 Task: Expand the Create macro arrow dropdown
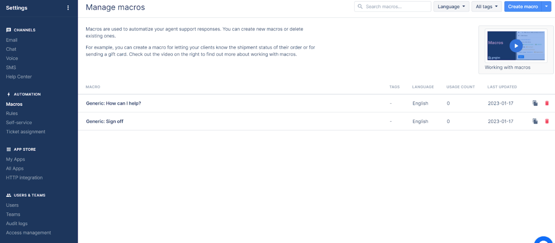[x=546, y=7]
